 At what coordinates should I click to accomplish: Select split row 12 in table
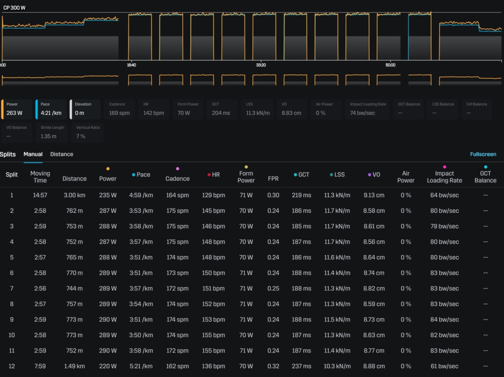[x=12, y=366]
